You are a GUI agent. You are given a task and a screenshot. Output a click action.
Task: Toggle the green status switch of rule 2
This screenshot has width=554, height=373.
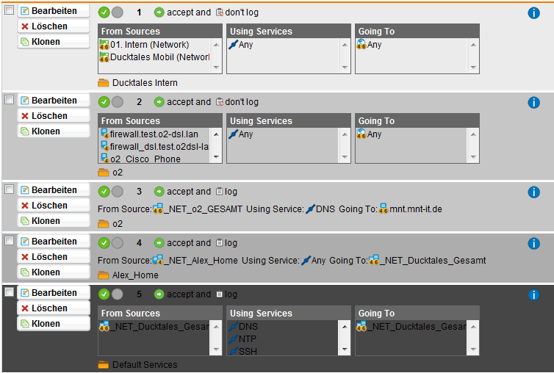(104, 102)
